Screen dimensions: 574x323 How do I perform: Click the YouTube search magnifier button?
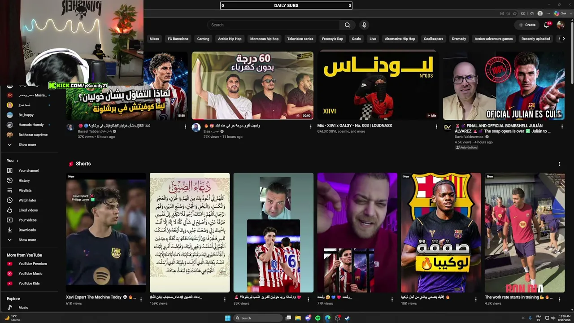coord(347,25)
